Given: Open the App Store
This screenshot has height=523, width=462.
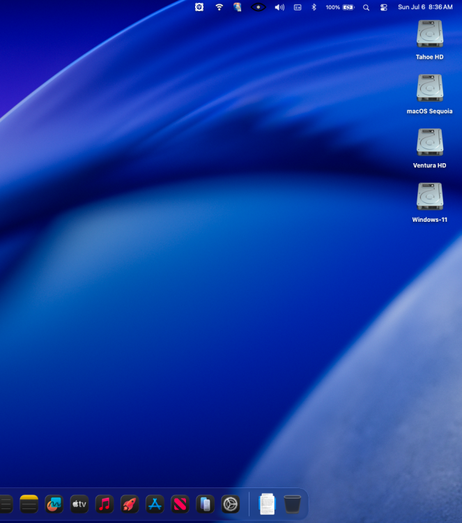Looking at the screenshot, I should [155, 504].
